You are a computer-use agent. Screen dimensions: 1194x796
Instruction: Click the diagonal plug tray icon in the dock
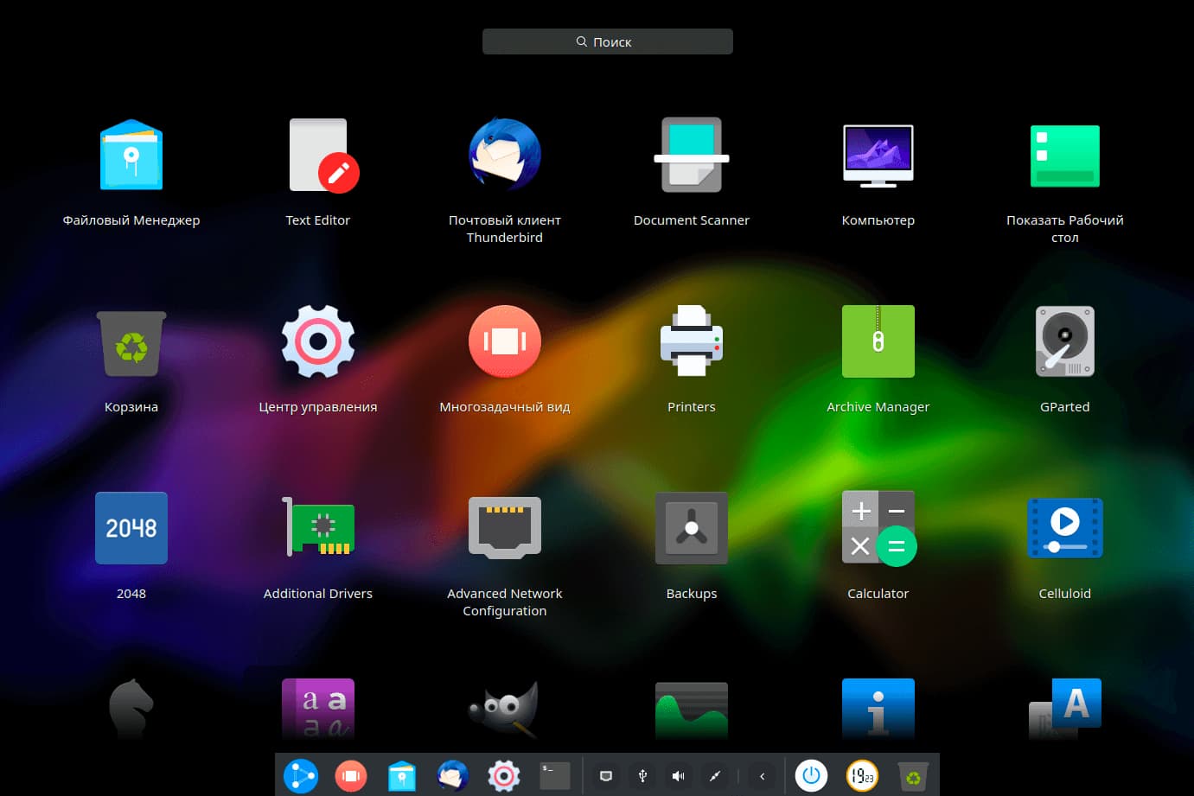(x=715, y=776)
